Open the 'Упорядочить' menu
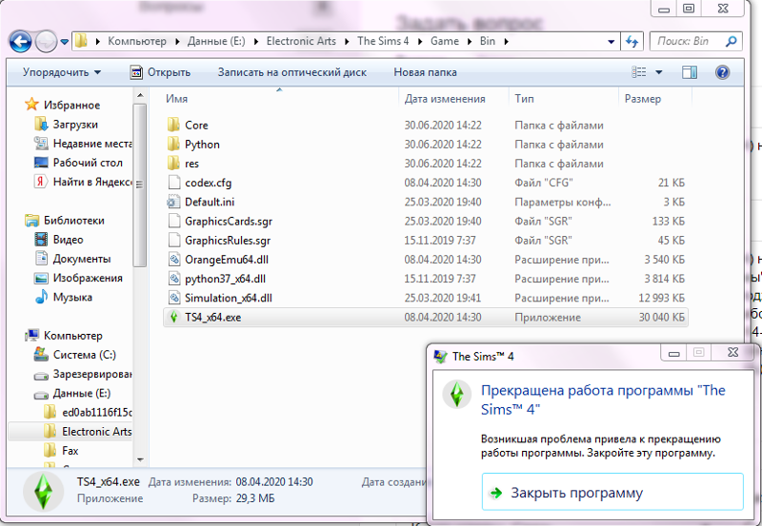 (62, 72)
